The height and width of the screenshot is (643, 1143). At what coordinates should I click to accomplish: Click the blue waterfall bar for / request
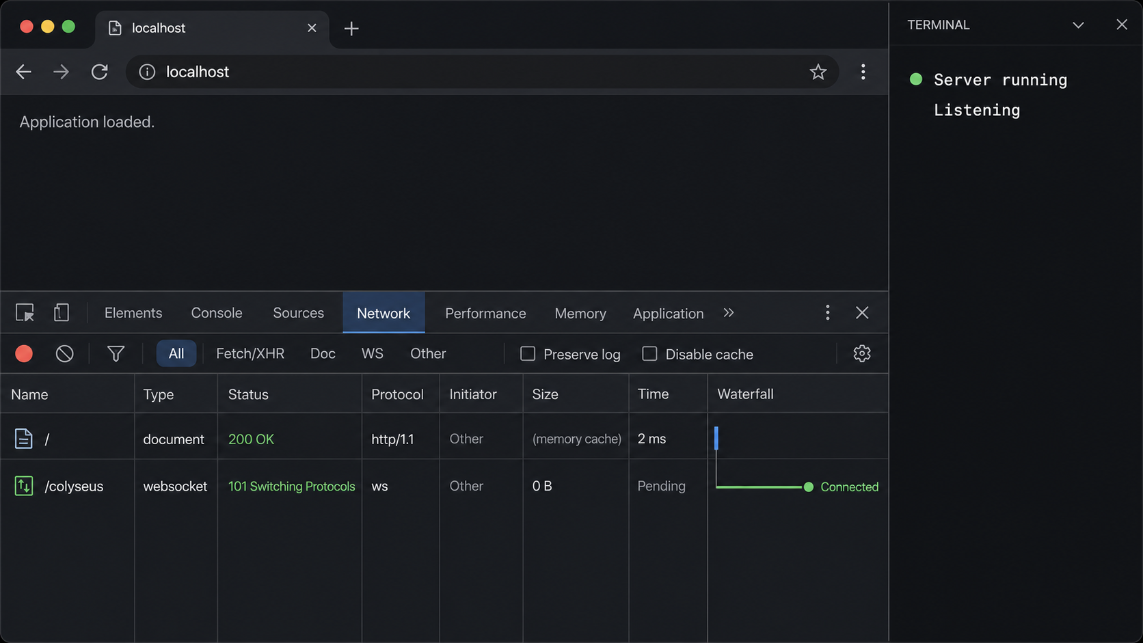pos(716,438)
